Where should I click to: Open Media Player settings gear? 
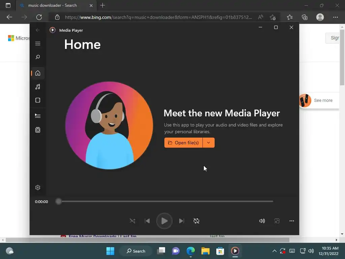pos(38,188)
